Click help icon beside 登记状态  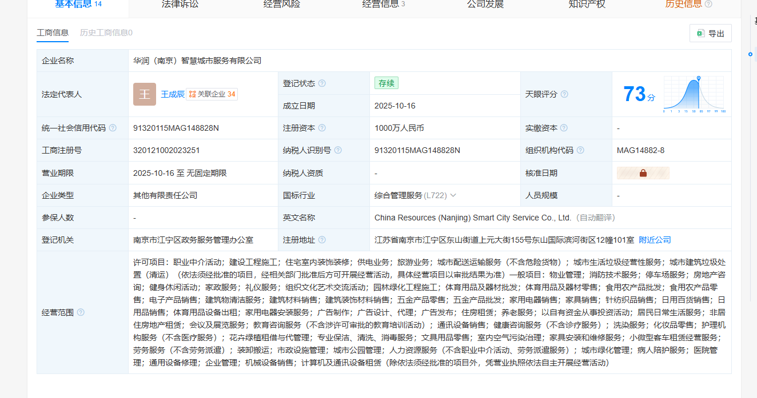pos(322,83)
